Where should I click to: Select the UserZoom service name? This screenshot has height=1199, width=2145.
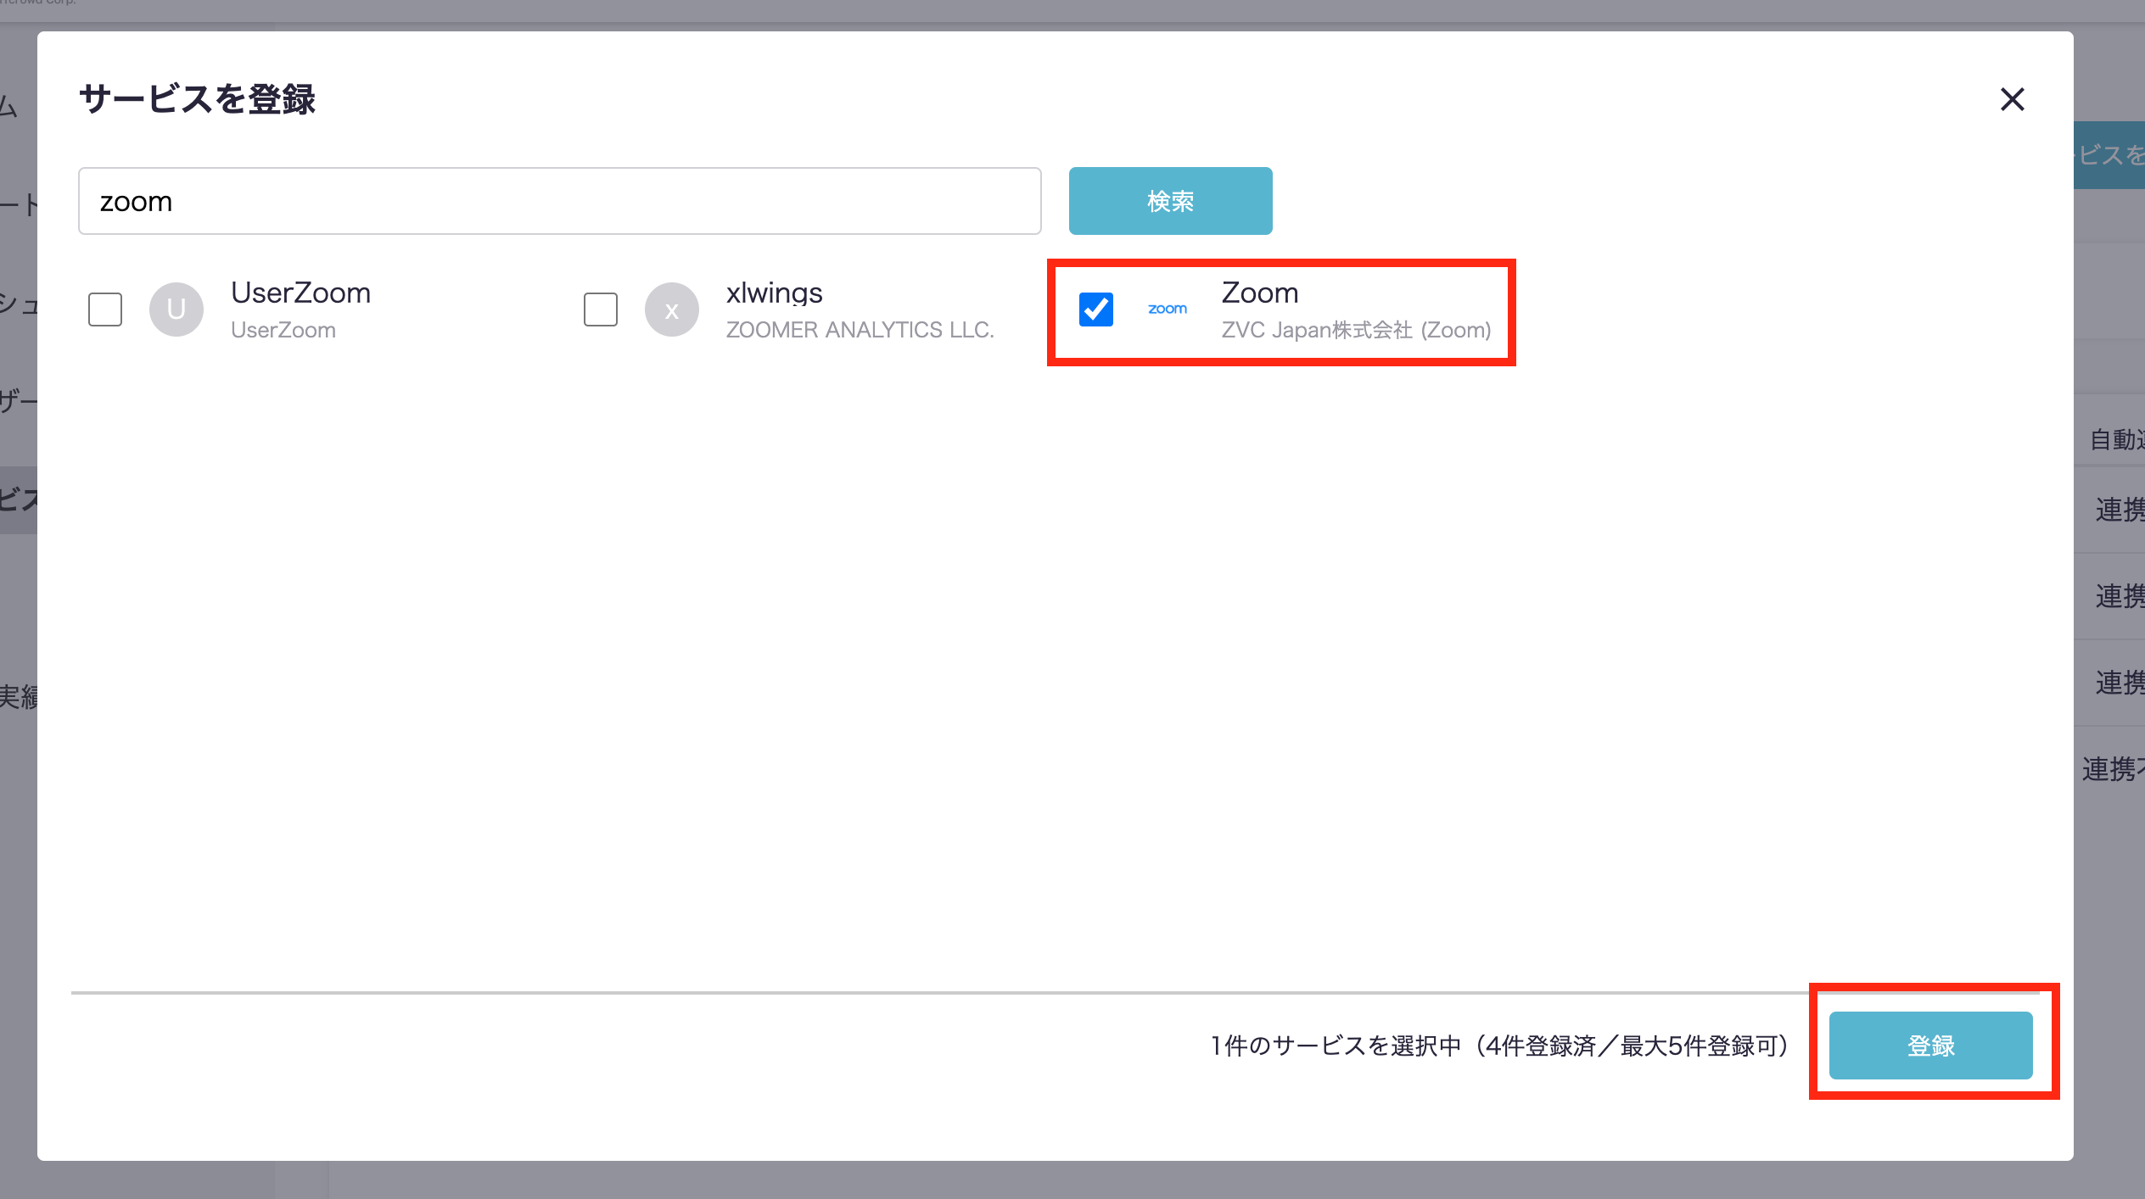pos(301,293)
